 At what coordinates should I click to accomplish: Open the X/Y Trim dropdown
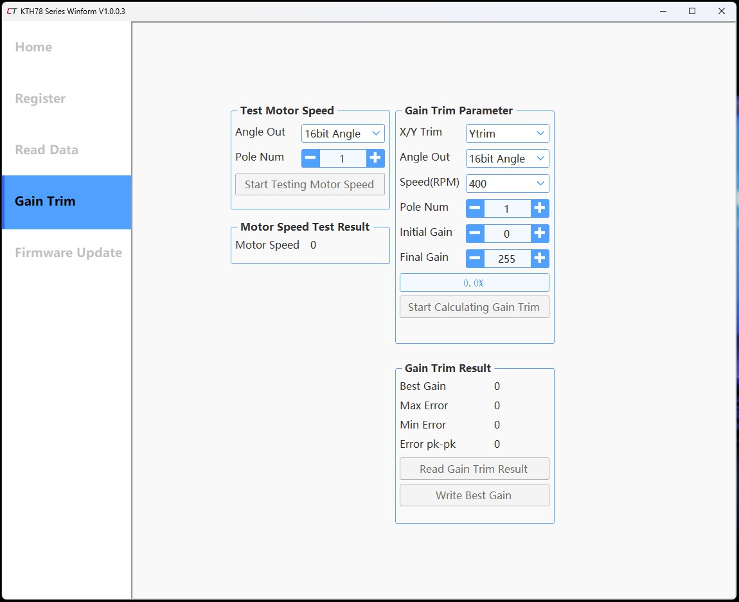point(507,134)
